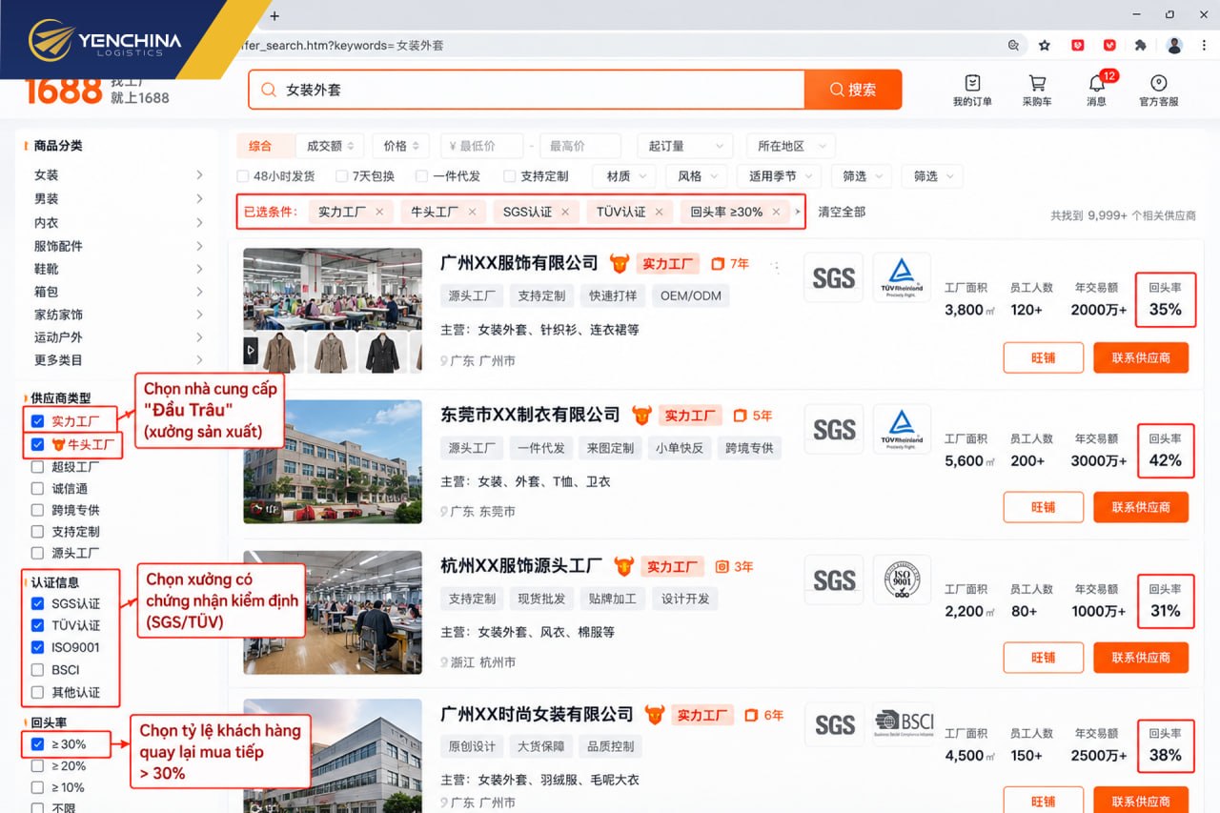Click zoom icon in address bar

point(1014,45)
